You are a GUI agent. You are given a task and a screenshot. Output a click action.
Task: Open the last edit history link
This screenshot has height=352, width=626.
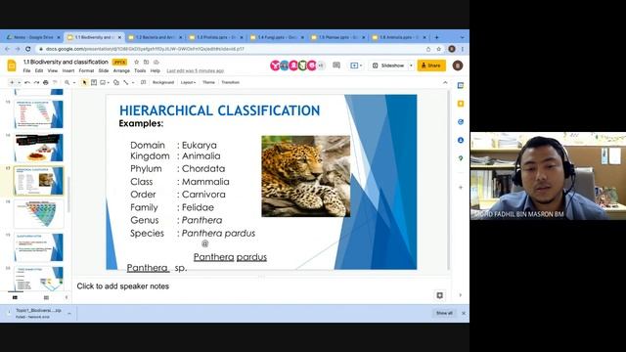point(196,71)
